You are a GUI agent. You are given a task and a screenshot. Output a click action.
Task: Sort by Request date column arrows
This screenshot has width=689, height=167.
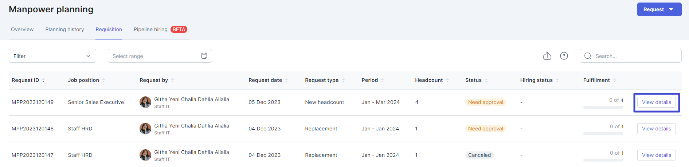(x=286, y=80)
